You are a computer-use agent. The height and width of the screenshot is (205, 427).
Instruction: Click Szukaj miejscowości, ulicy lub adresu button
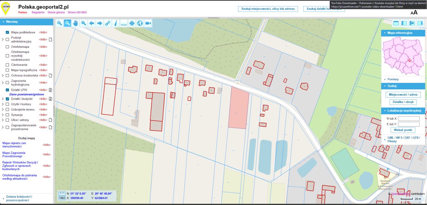[x=268, y=9]
